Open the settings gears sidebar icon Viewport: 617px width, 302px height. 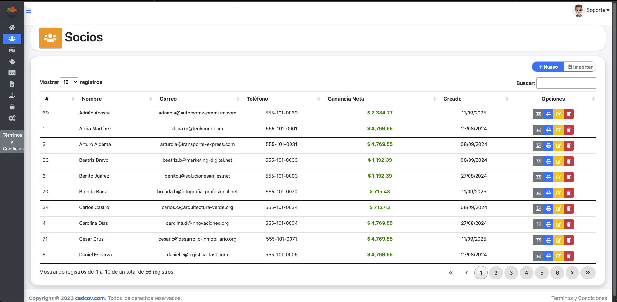click(x=12, y=118)
